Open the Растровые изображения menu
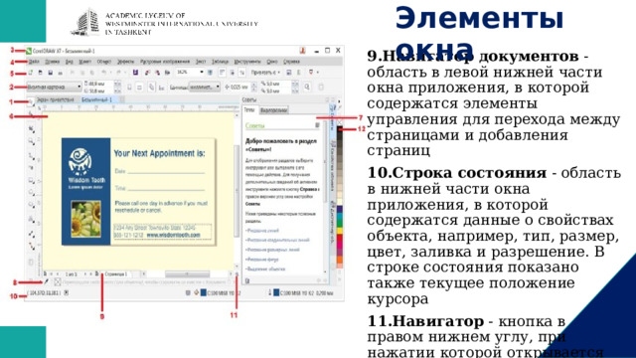 click(x=165, y=62)
